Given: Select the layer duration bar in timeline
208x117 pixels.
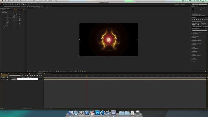Looking at the screenshot, I should [x=125, y=79].
